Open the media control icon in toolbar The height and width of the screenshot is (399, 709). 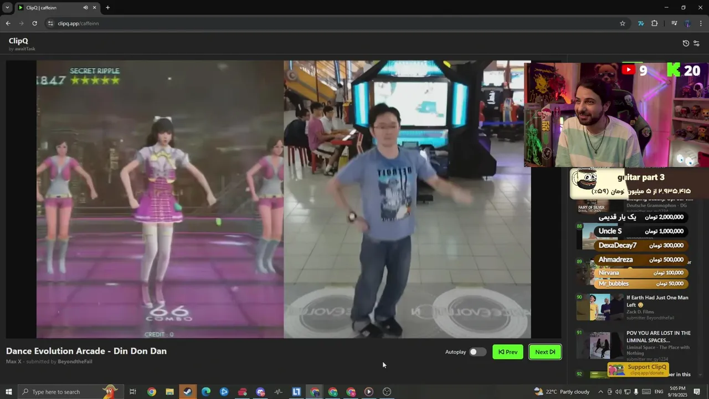(674, 23)
